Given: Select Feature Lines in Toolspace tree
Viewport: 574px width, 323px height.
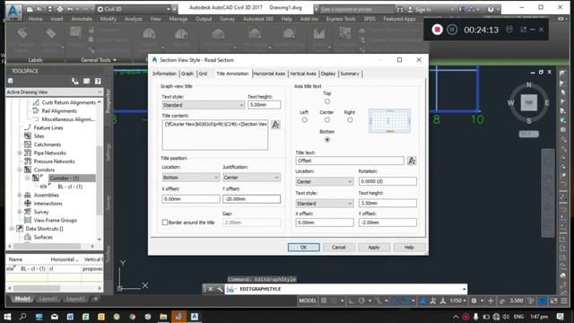Looking at the screenshot, I should (48, 127).
